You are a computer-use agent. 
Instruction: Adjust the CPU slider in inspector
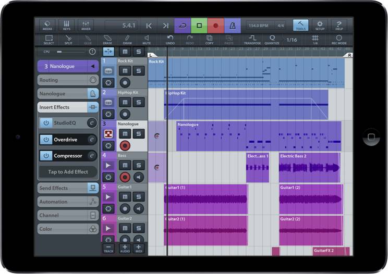(70, 52)
